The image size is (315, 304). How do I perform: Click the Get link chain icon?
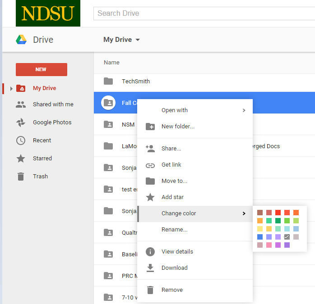pyautogui.click(x=150, y=165)
